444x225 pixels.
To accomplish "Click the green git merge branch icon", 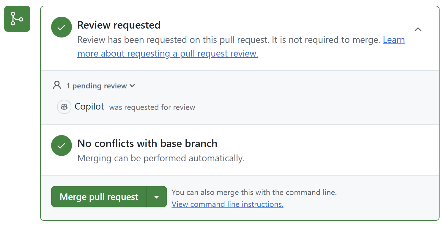I will click(17, 19).
